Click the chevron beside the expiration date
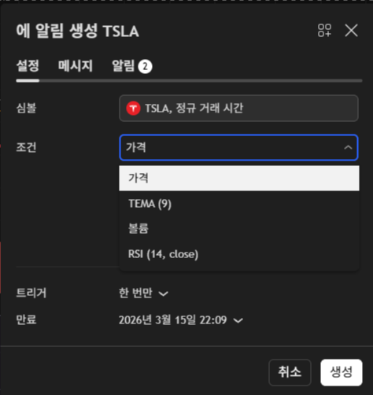Viewport: 373px width, 395px height. click(x=238, y=320)
